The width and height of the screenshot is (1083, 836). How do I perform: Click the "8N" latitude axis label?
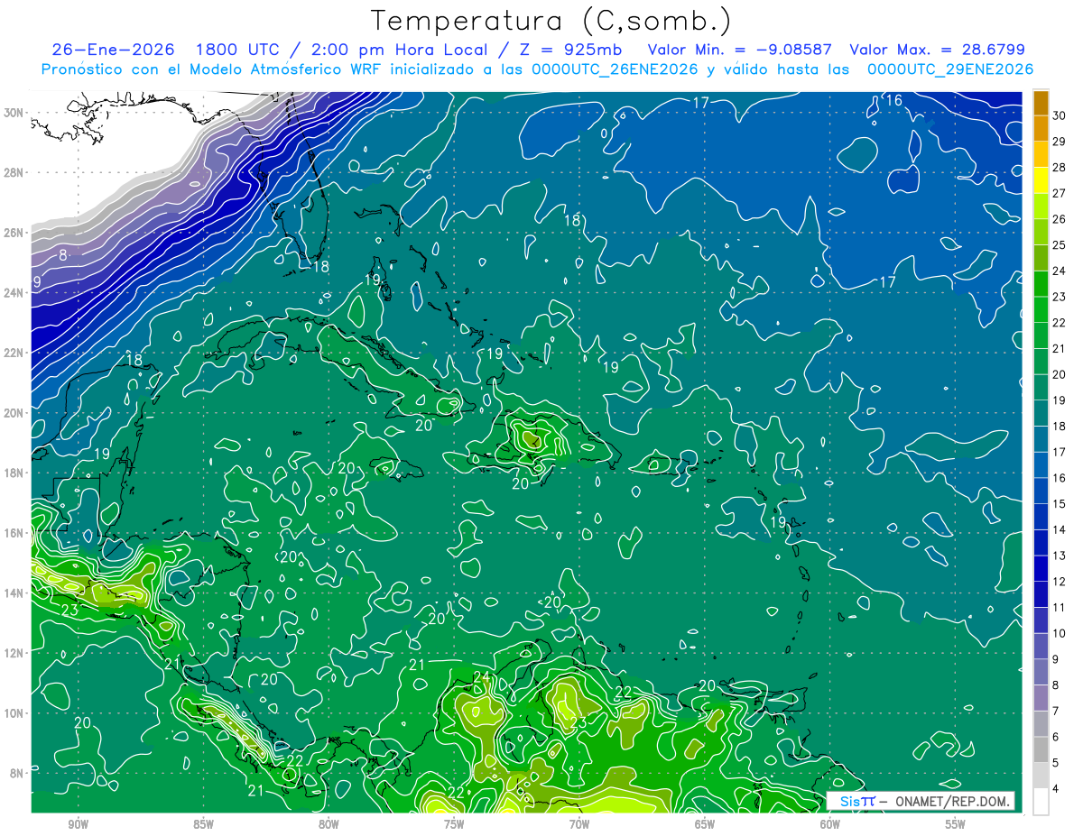pyautogui.click(x=18, y=773)
